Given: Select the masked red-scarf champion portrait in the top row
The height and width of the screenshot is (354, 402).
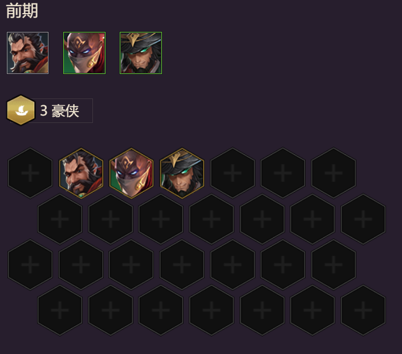Looking at the screenshot, I should coord(84,53).
